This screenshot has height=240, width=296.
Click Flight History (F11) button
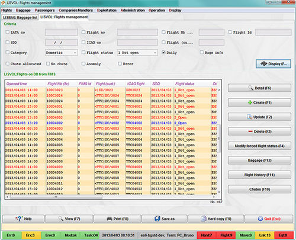point(259,175)
